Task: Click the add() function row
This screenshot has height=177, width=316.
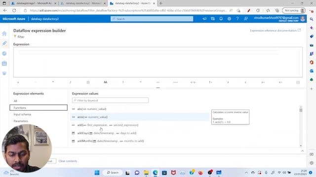Action: (x=140, y=125)
